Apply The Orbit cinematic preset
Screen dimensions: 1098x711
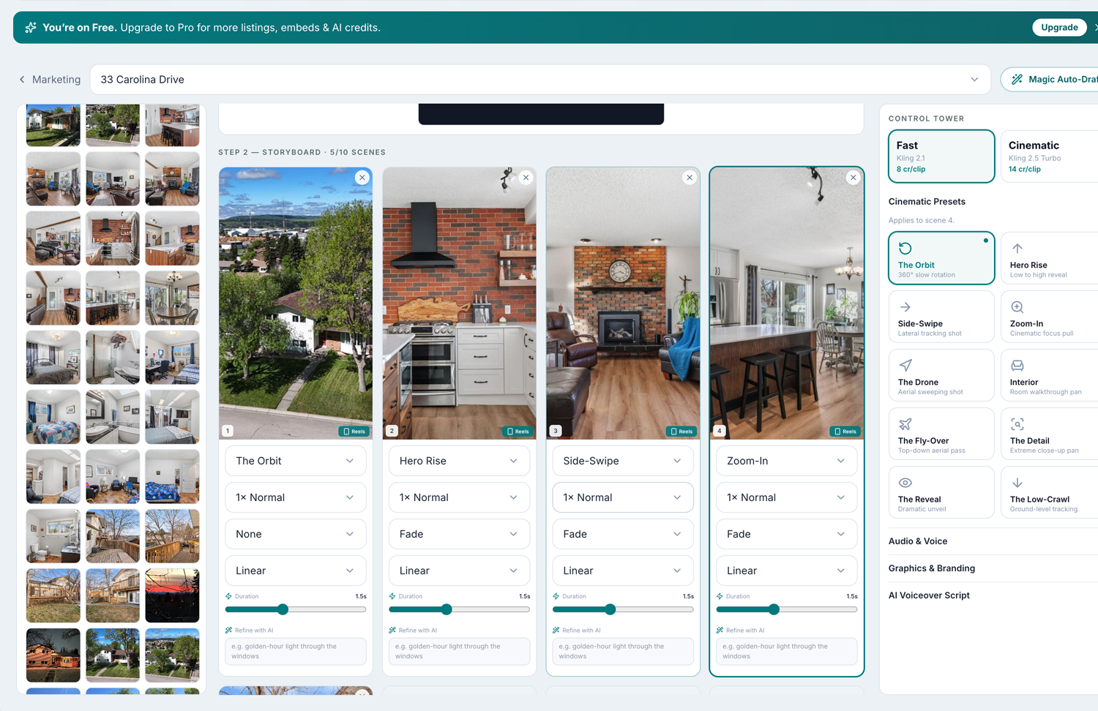(x=941, y=258)
